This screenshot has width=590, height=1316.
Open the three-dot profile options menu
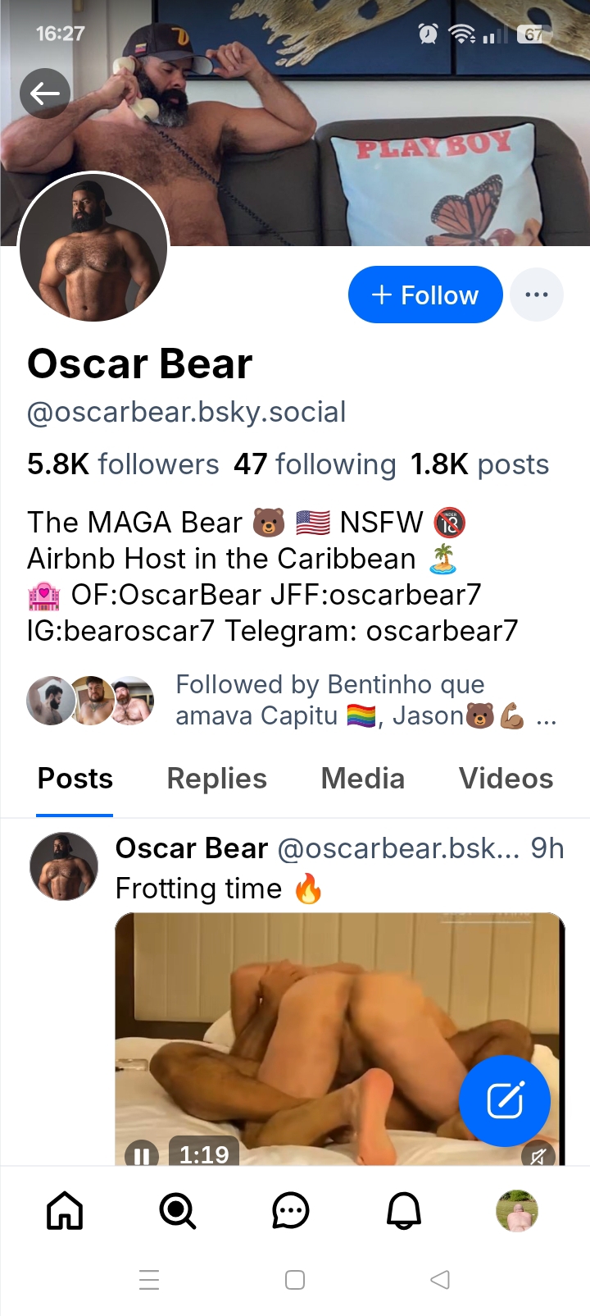[536, 295]
